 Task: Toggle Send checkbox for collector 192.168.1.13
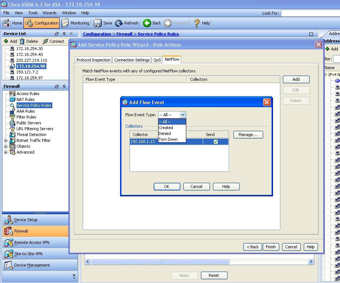tap(216, 142)
